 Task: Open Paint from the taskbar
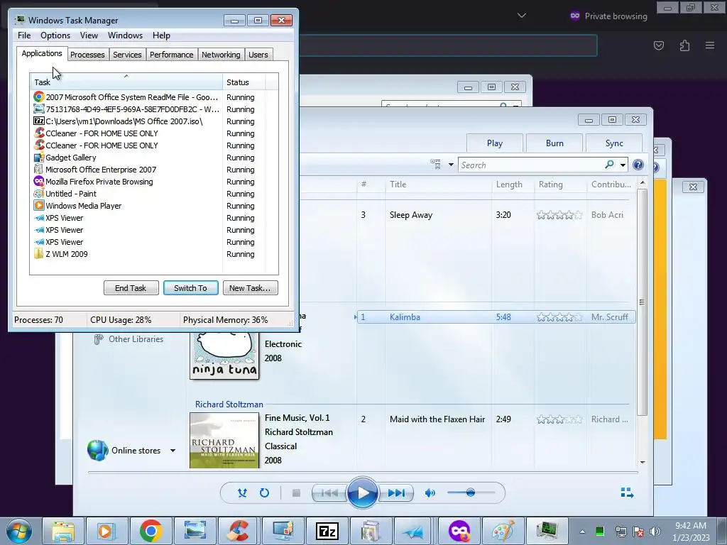click(x=503, y=531)
